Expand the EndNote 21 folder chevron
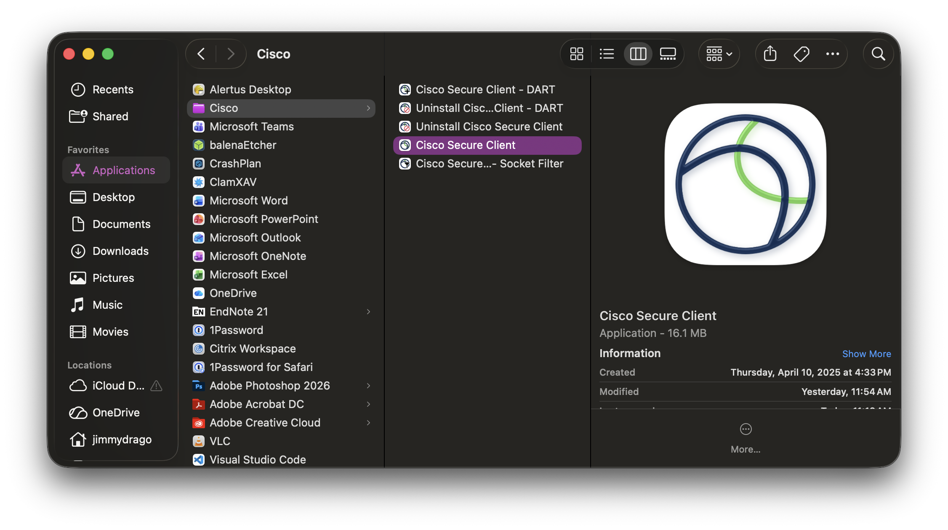Viewport: 948px width, 530px height. click(368, 312)
